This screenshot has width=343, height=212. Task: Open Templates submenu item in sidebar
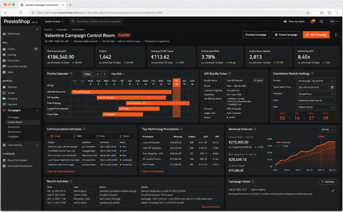(x=13, y=137)
